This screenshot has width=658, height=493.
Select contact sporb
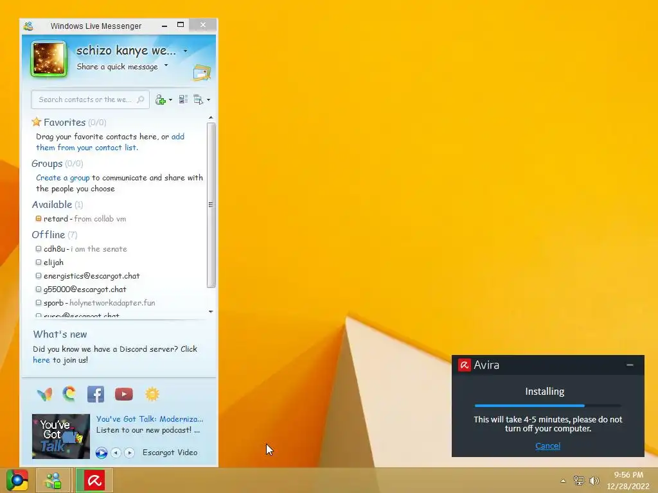pyautogui.click(x=100, y=303)
